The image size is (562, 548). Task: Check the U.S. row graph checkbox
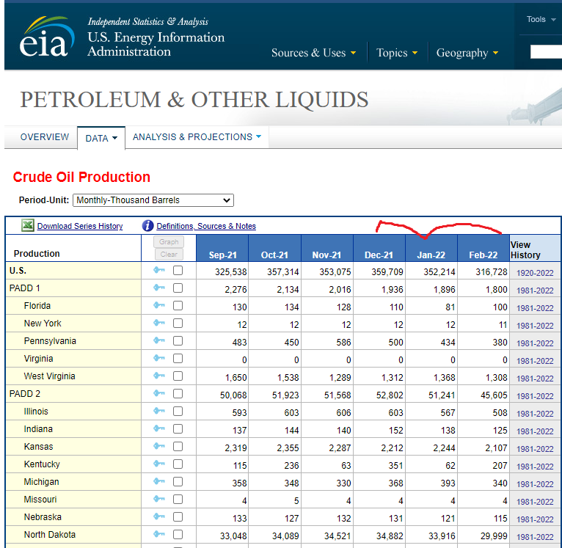(x=178, y=270)
